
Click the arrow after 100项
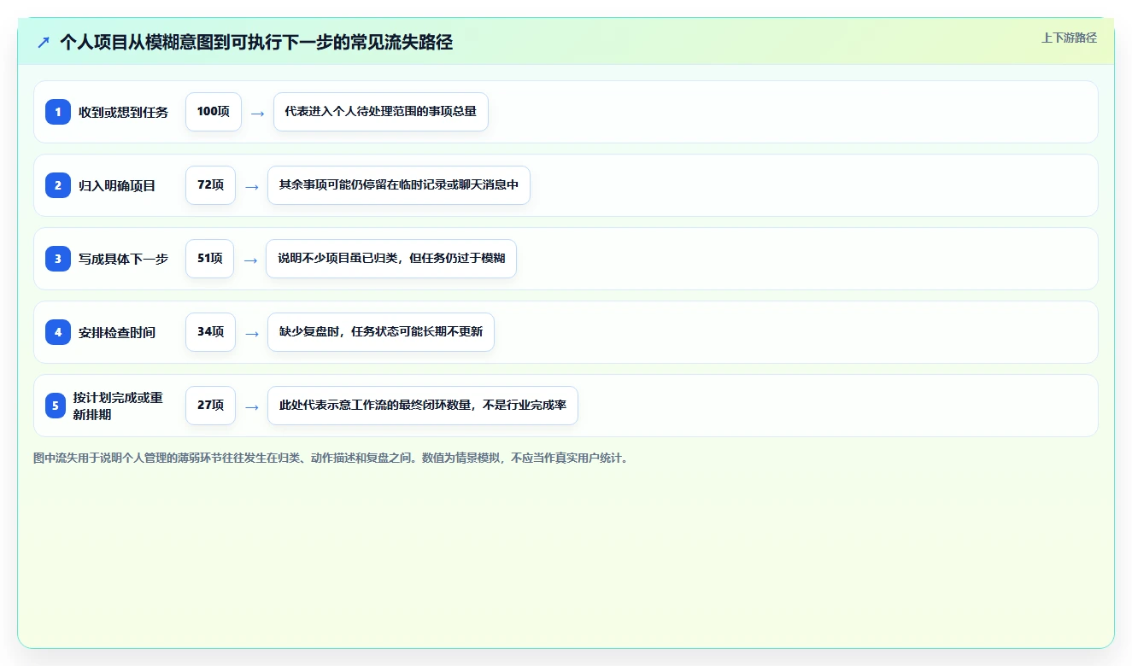257,113
